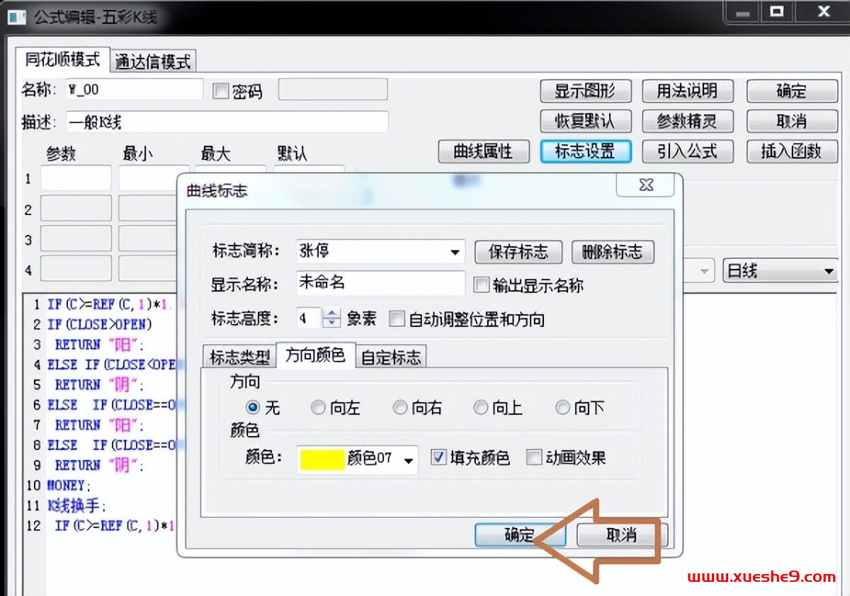Click 引入公式 to import a formula
The width and height of the screenshot is (850, 596).
point(688,151)
